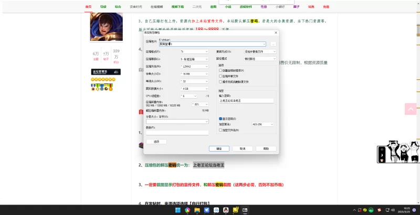Open the split volume size dropdown
The height and width of the screenshot is (215, 420).
click(x=177, y=122)
